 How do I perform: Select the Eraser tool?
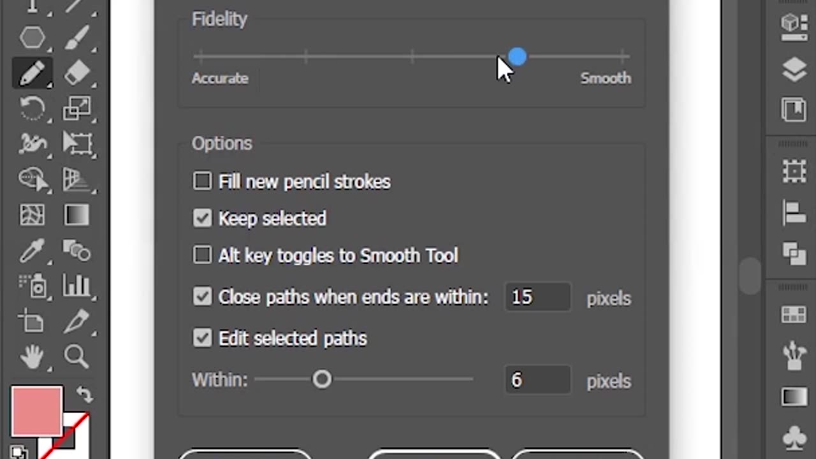[77, 73]
